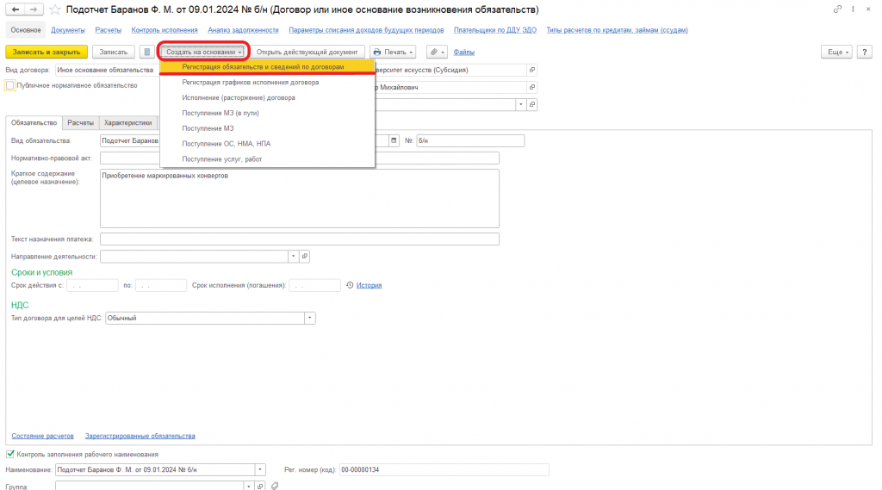This screenshot has width=882, height=490.
Task: Select Регистрация обязательств и сведений по договорам
Action: click(x=267, y=67)
